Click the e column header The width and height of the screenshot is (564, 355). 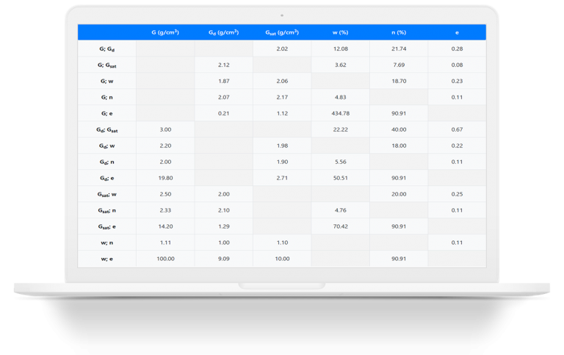click(457, 32)
